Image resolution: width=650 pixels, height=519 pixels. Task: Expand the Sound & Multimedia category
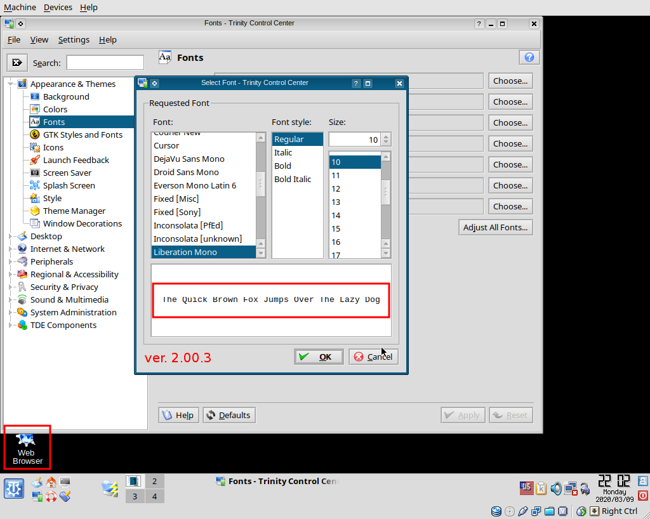(x=11, y=300)
